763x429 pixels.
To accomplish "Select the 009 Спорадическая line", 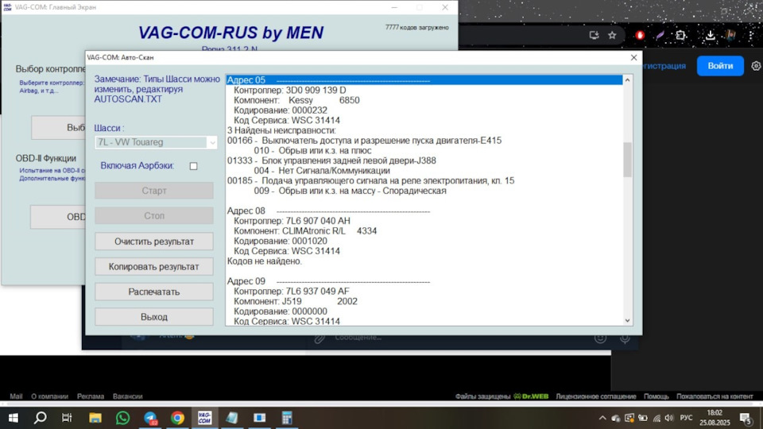I will [350, 191].
